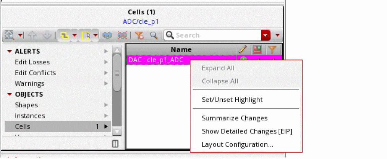Click the zoom-to-fit icon in the toolbar
This screenshot has width=387, height=159.
(10, 36)
